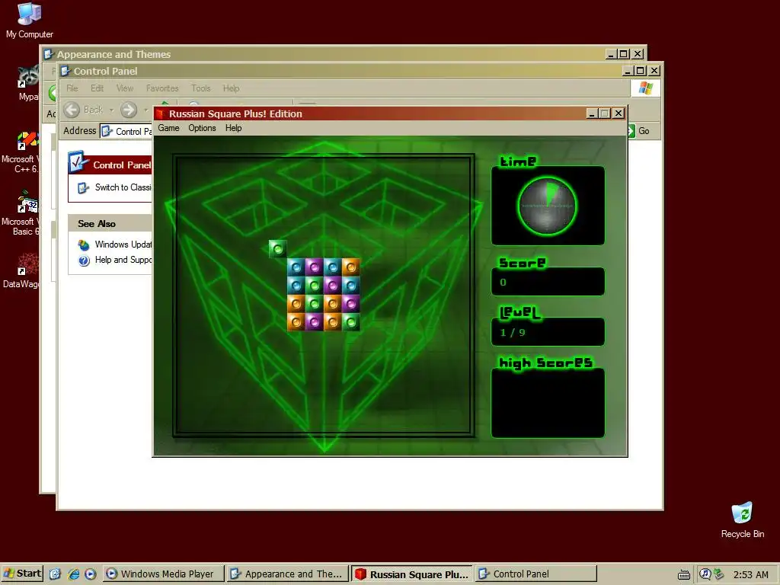Select the raccoon desktop shortcut icon
Viewport: 780px width, 585px height.
pos(28,77)
